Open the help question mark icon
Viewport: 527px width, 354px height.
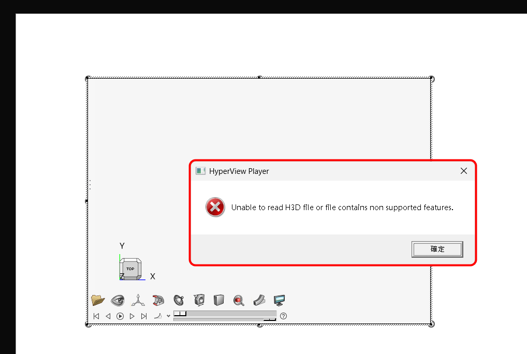coord(283,316)
